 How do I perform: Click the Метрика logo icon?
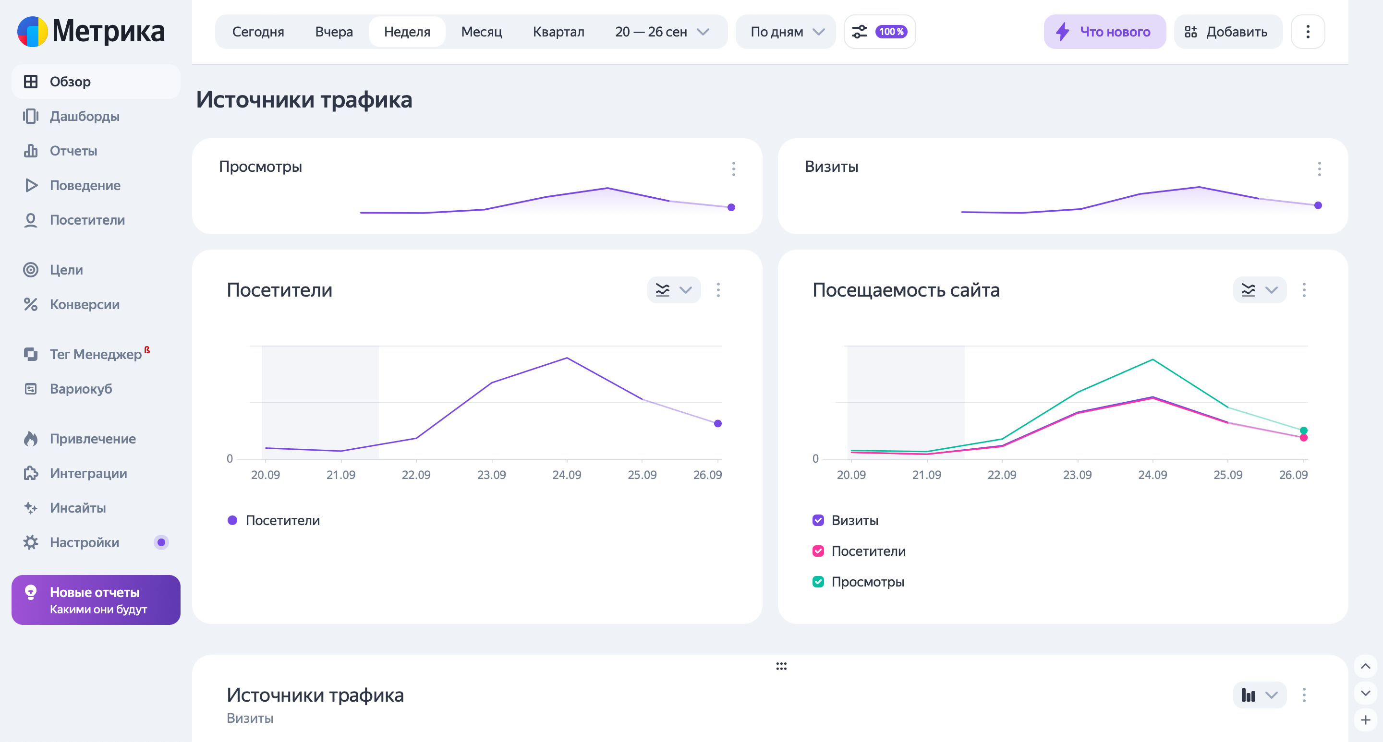click(x=32, y=31)
